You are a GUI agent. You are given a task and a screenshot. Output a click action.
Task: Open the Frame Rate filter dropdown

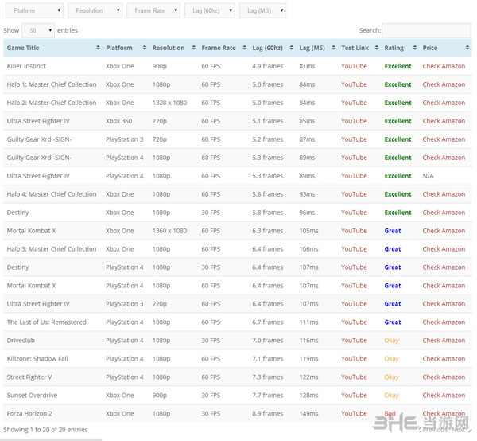pyautogui.click(x=153, y=10)
